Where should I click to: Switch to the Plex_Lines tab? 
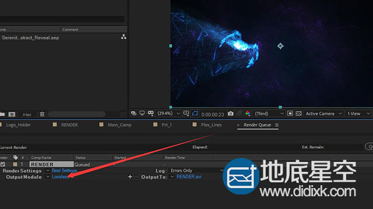[211, 125]
